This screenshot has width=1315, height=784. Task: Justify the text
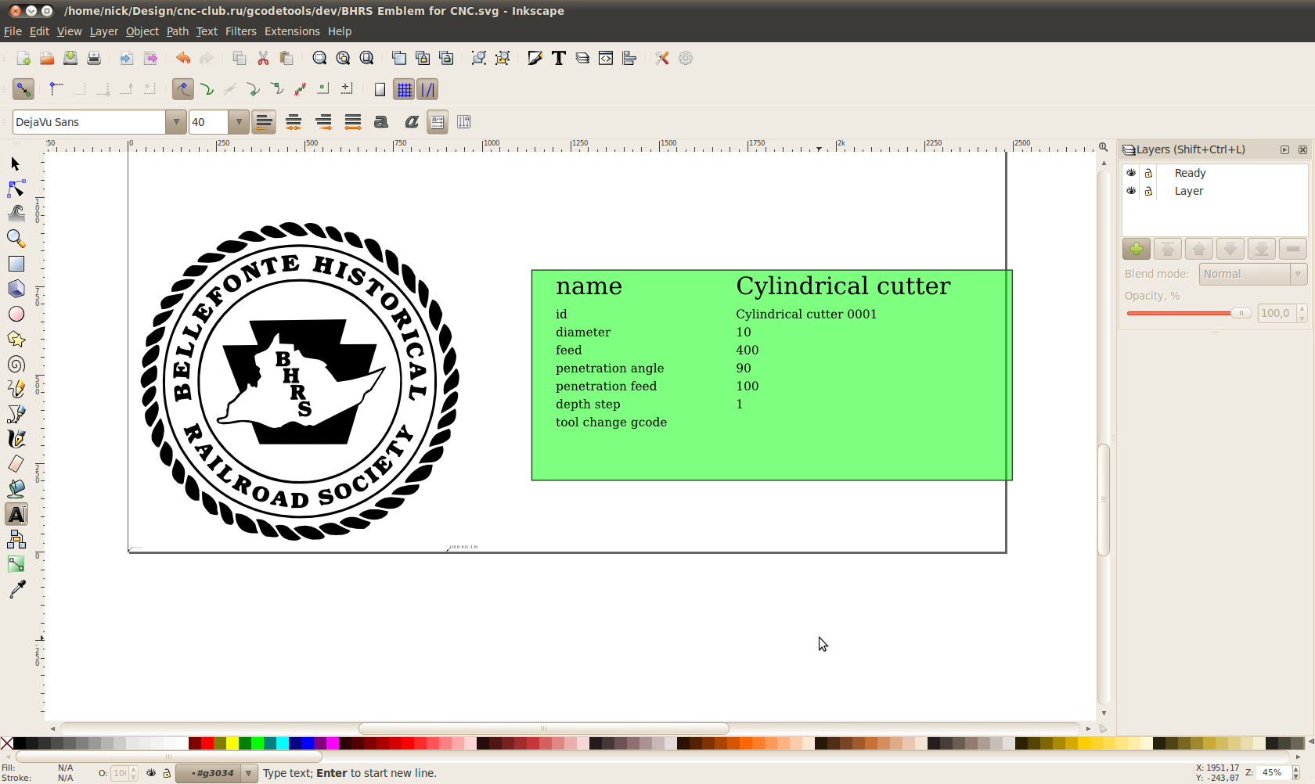353,122
